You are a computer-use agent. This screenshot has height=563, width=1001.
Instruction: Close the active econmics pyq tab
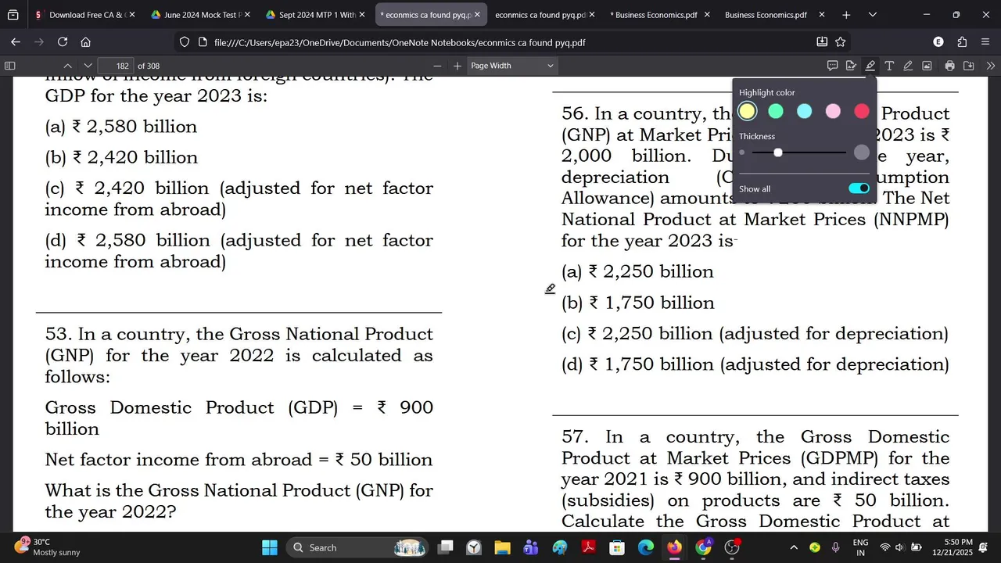[477, 15]
